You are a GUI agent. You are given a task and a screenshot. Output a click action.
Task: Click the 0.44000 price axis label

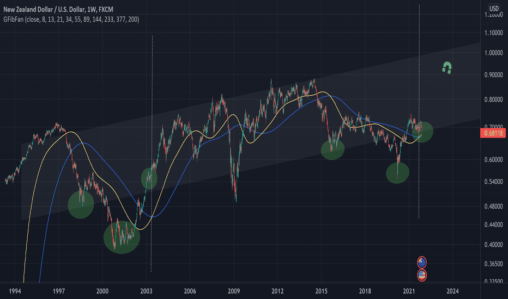493,225
